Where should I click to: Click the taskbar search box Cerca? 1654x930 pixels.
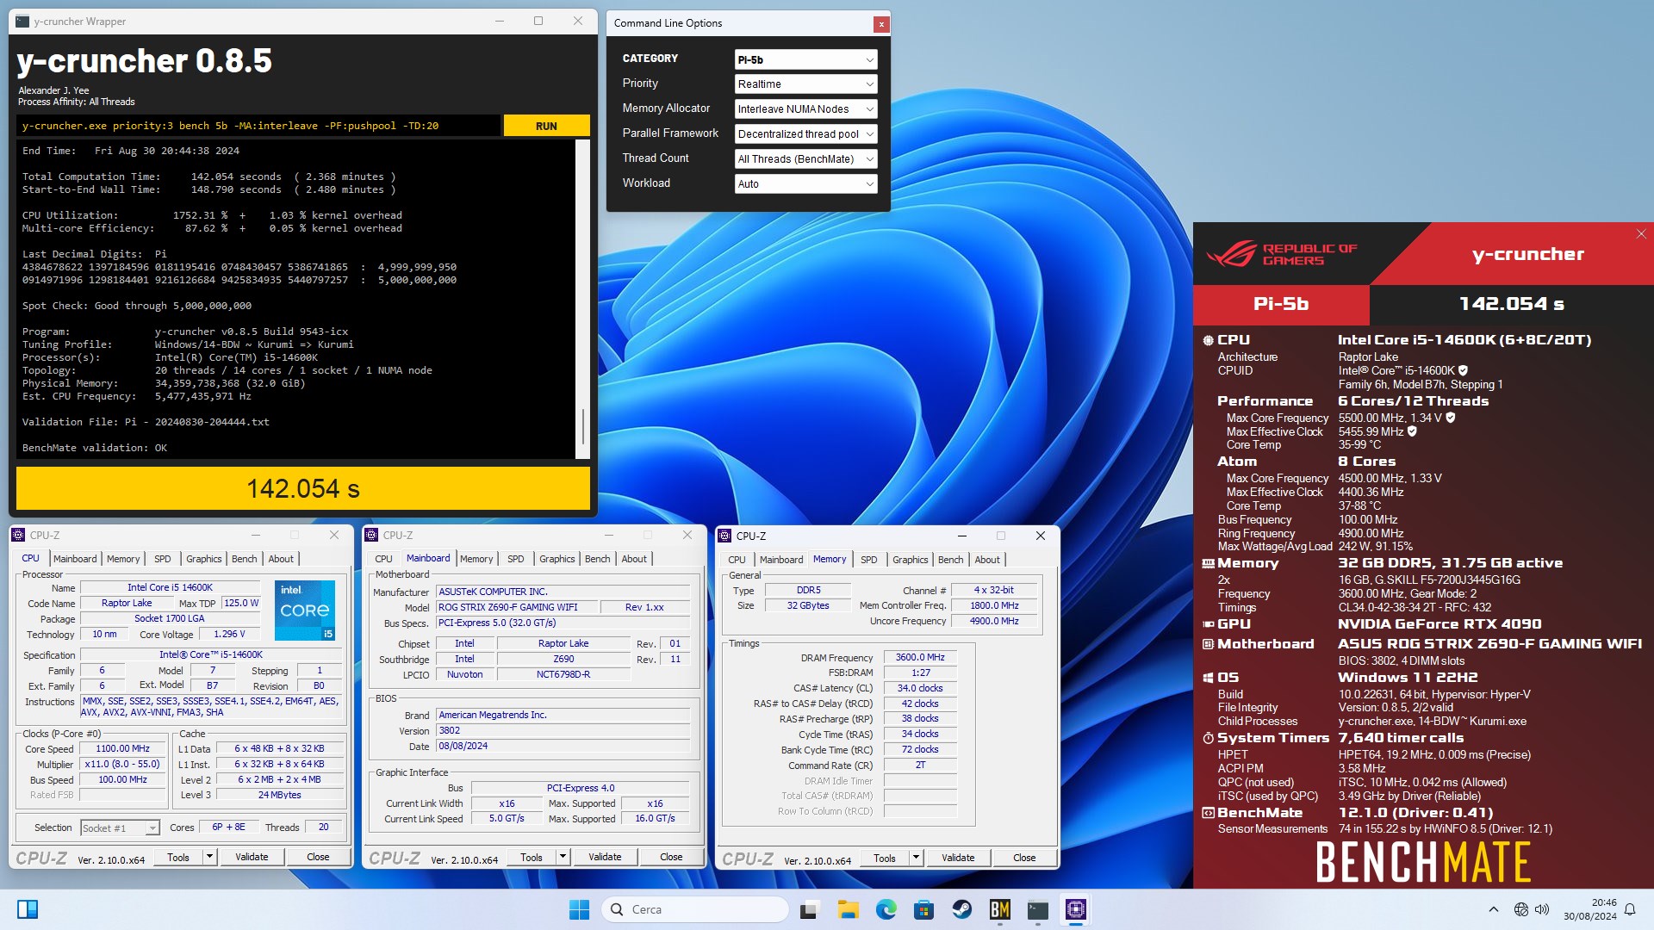[695, 909]
